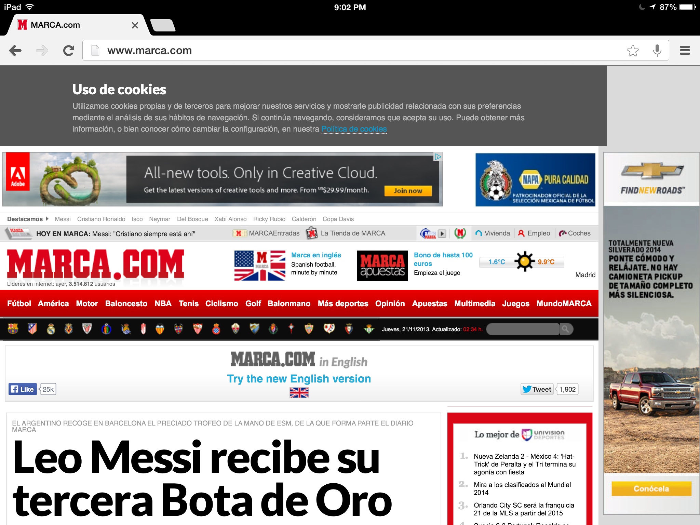700x525 pixels.
Task: Open the Multimedia menu section
Action: click(475, 304)
